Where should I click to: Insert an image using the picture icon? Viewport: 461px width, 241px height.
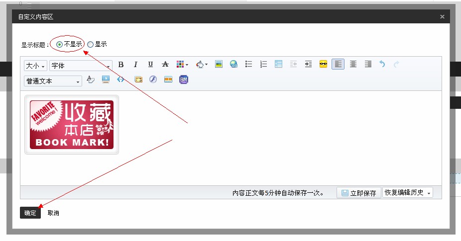[x=219, y=65]
